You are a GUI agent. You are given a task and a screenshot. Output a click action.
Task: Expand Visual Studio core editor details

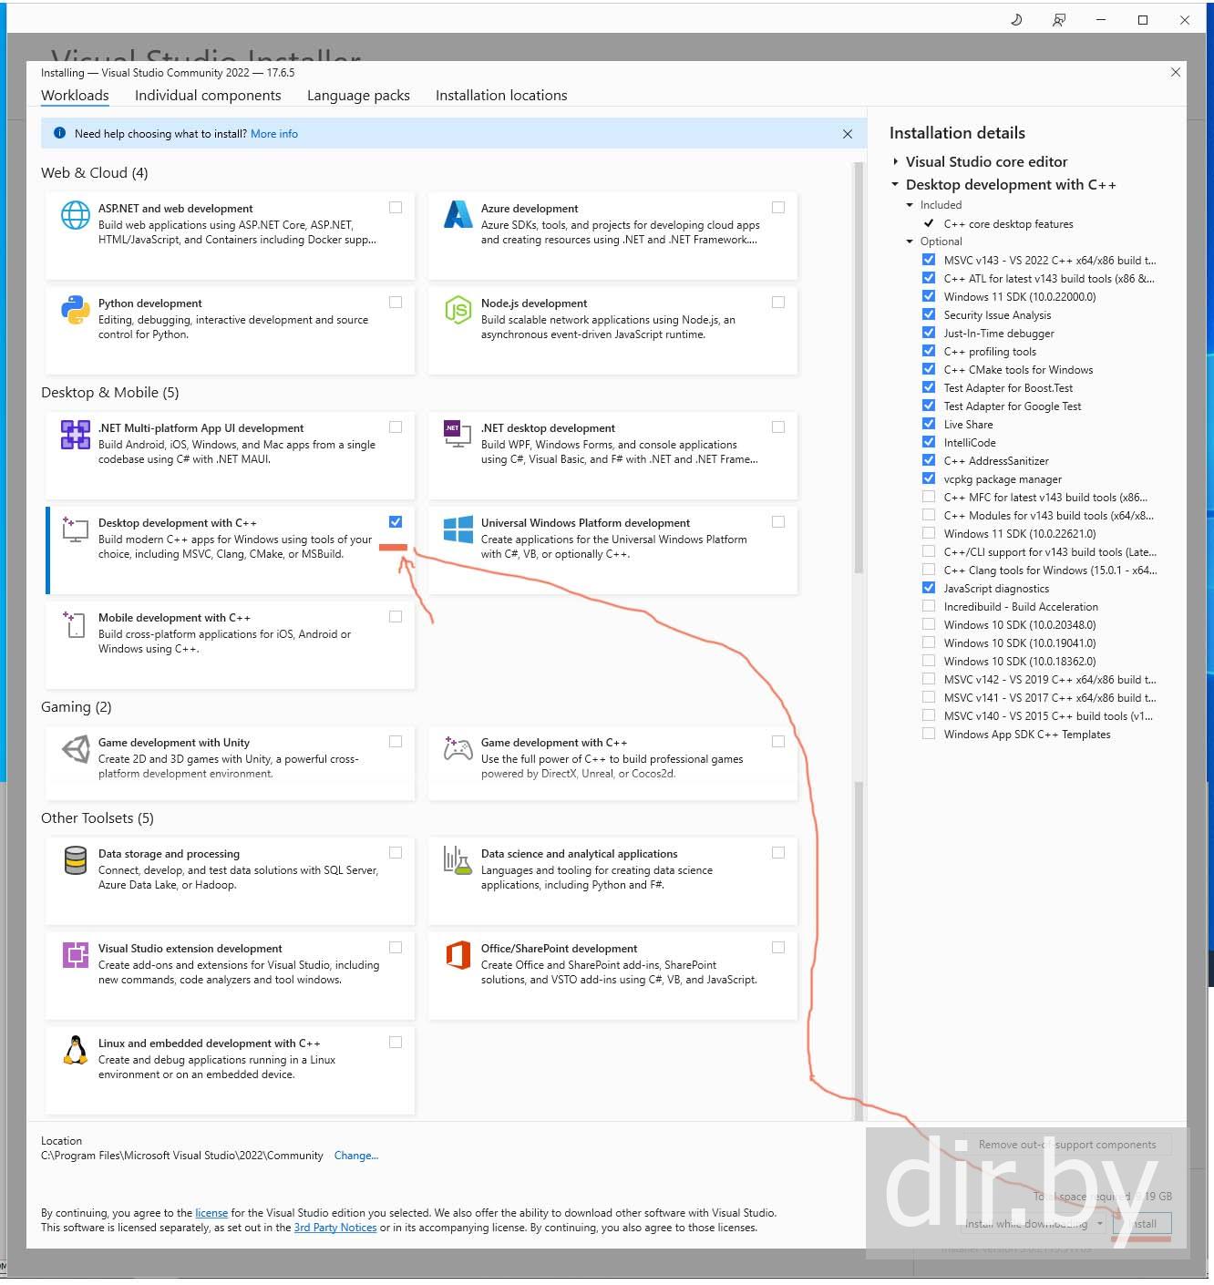point(896,161)
